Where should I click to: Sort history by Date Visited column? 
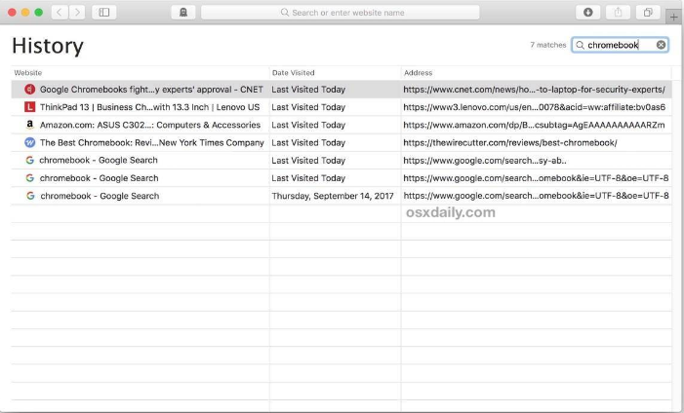point(334,73)
